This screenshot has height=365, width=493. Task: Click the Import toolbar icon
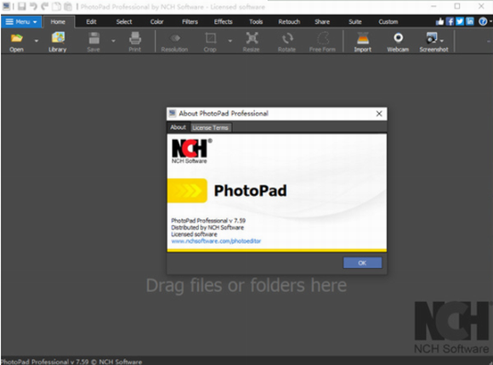pyautogui.click(x=362, y=42)
